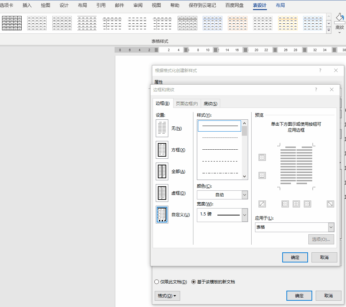Select the solid line border style
This screenshot has height=307, width=346.
point(220,126)
